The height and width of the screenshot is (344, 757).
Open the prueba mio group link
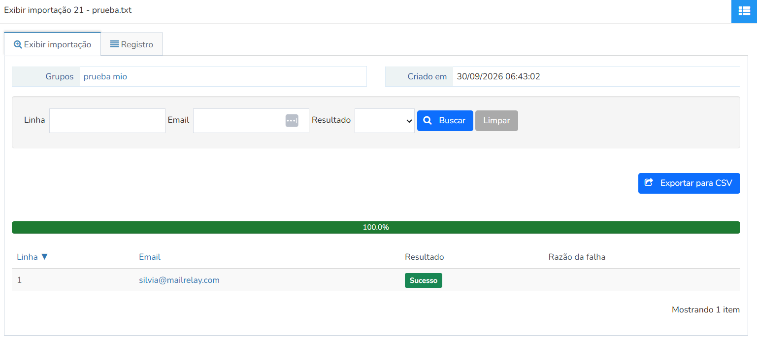click(x=105, y=76)
